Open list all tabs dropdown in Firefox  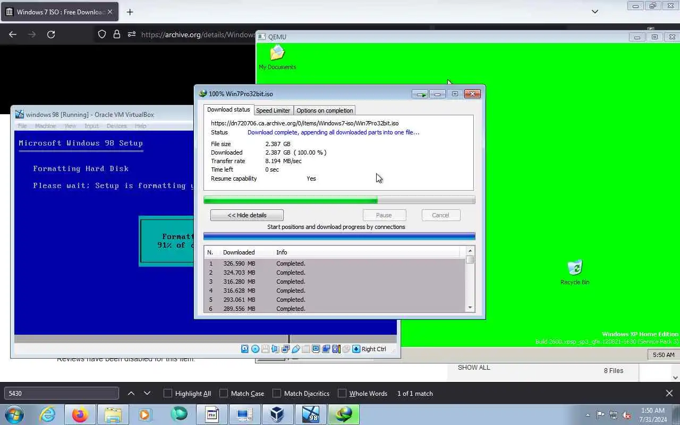pyautogui.click(x=595, y=12)
